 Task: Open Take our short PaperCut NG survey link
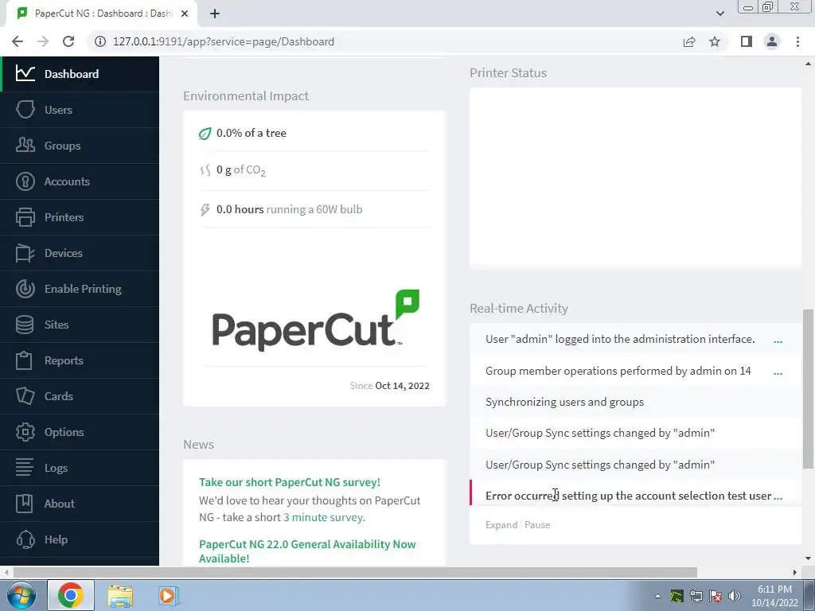pos(290,482)
